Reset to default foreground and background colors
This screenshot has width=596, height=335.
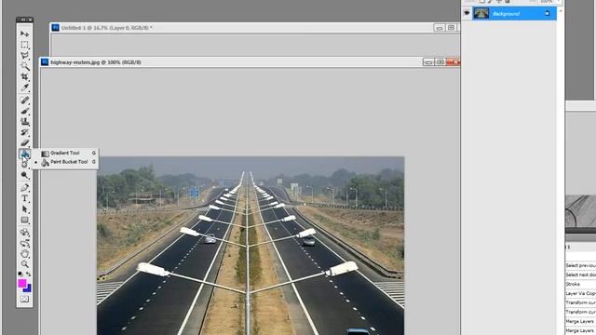point(20,274)
